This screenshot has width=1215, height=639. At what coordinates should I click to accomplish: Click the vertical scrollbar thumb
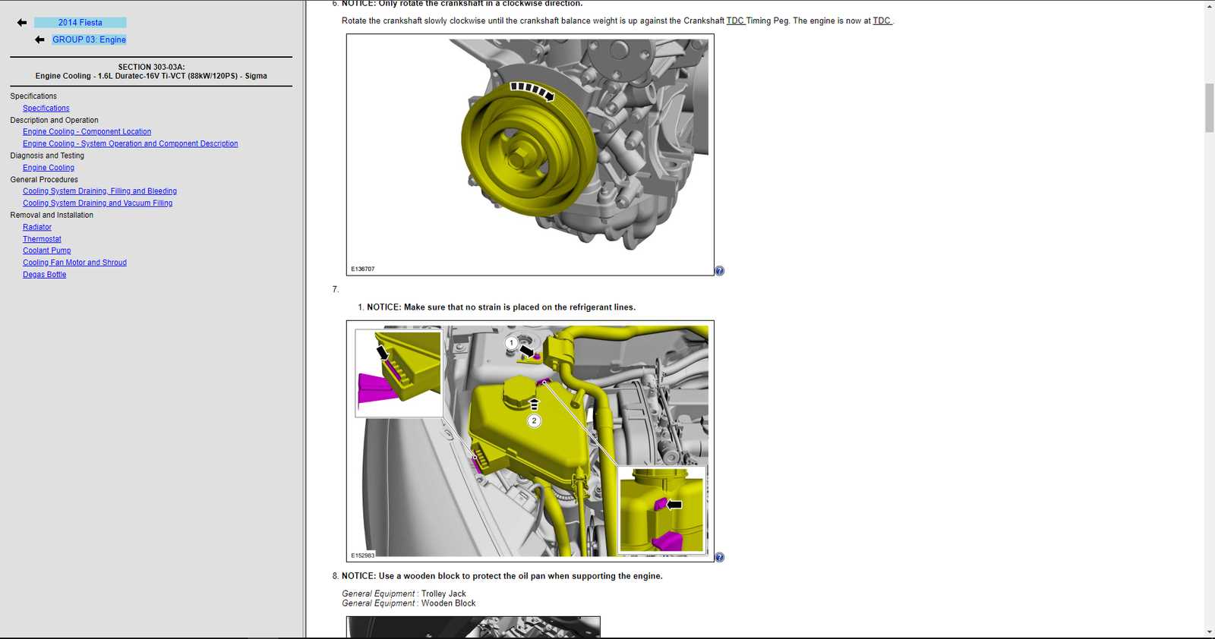1209,109
